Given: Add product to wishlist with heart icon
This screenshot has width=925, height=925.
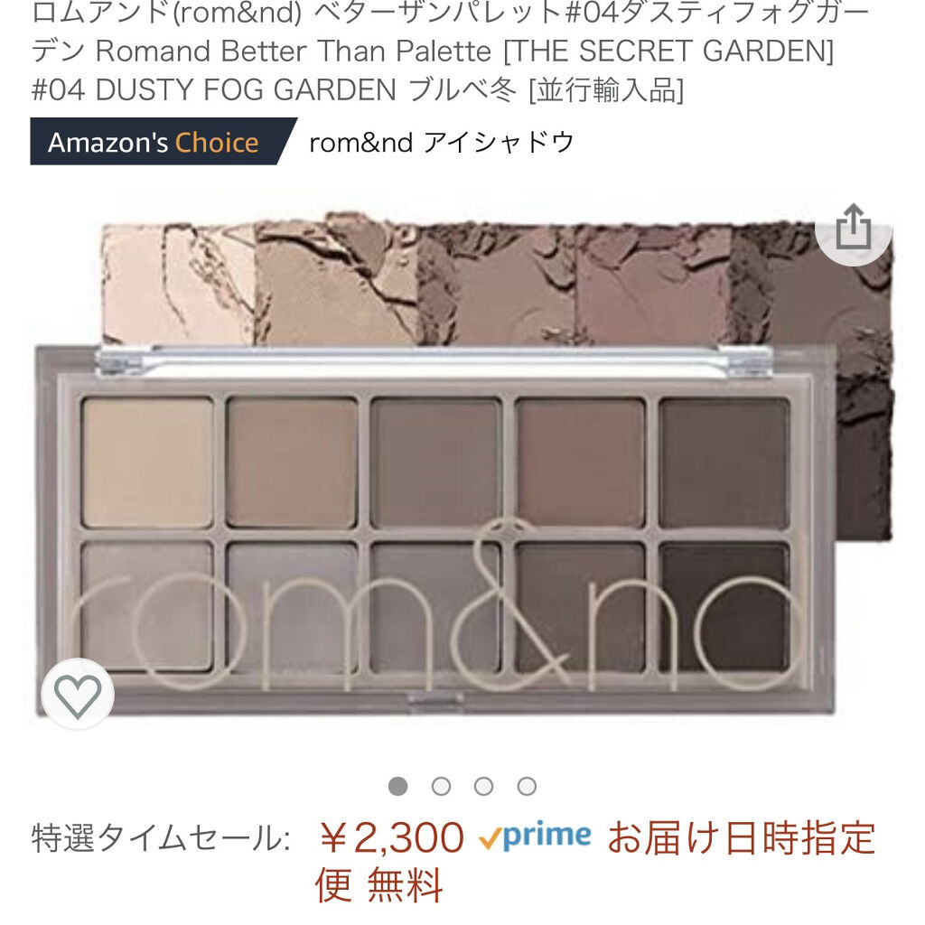Looking at the screenshot, I should click(78, 695).
